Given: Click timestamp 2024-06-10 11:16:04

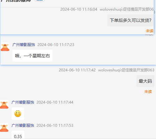Looking at the screenshot, I should tap(79, 9).
